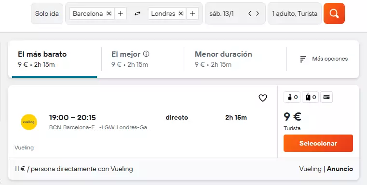Expand Más opciones sorting menu
Screen dimensions: 367x185
(x=324, y=59)
